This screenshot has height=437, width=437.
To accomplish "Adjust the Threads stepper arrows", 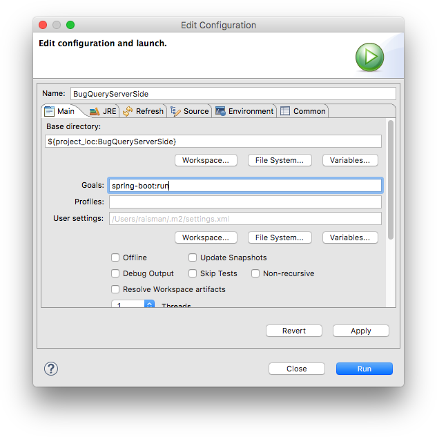I will (x=149, y=304).
